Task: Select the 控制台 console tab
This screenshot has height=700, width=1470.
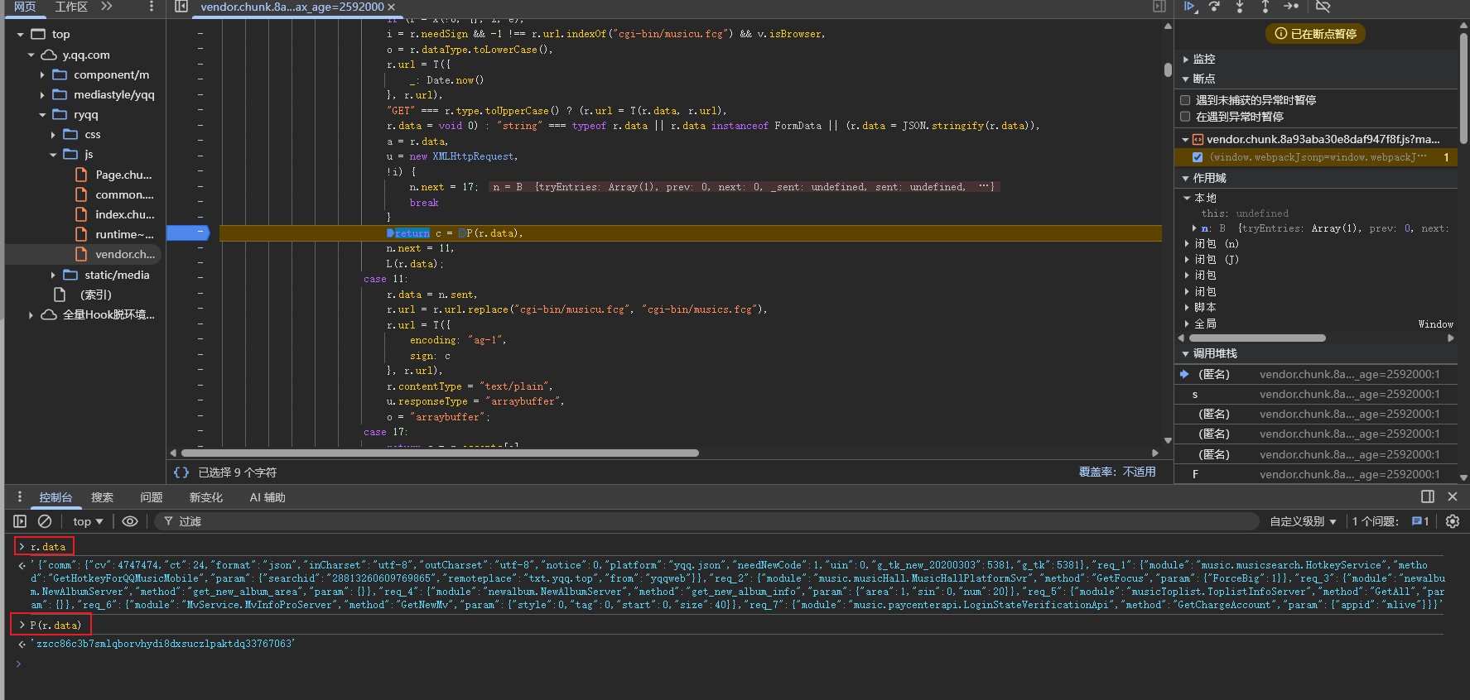Action: (55, 497)
